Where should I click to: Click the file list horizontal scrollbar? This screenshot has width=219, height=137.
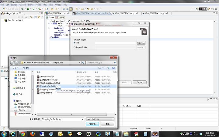coord(72,115)
